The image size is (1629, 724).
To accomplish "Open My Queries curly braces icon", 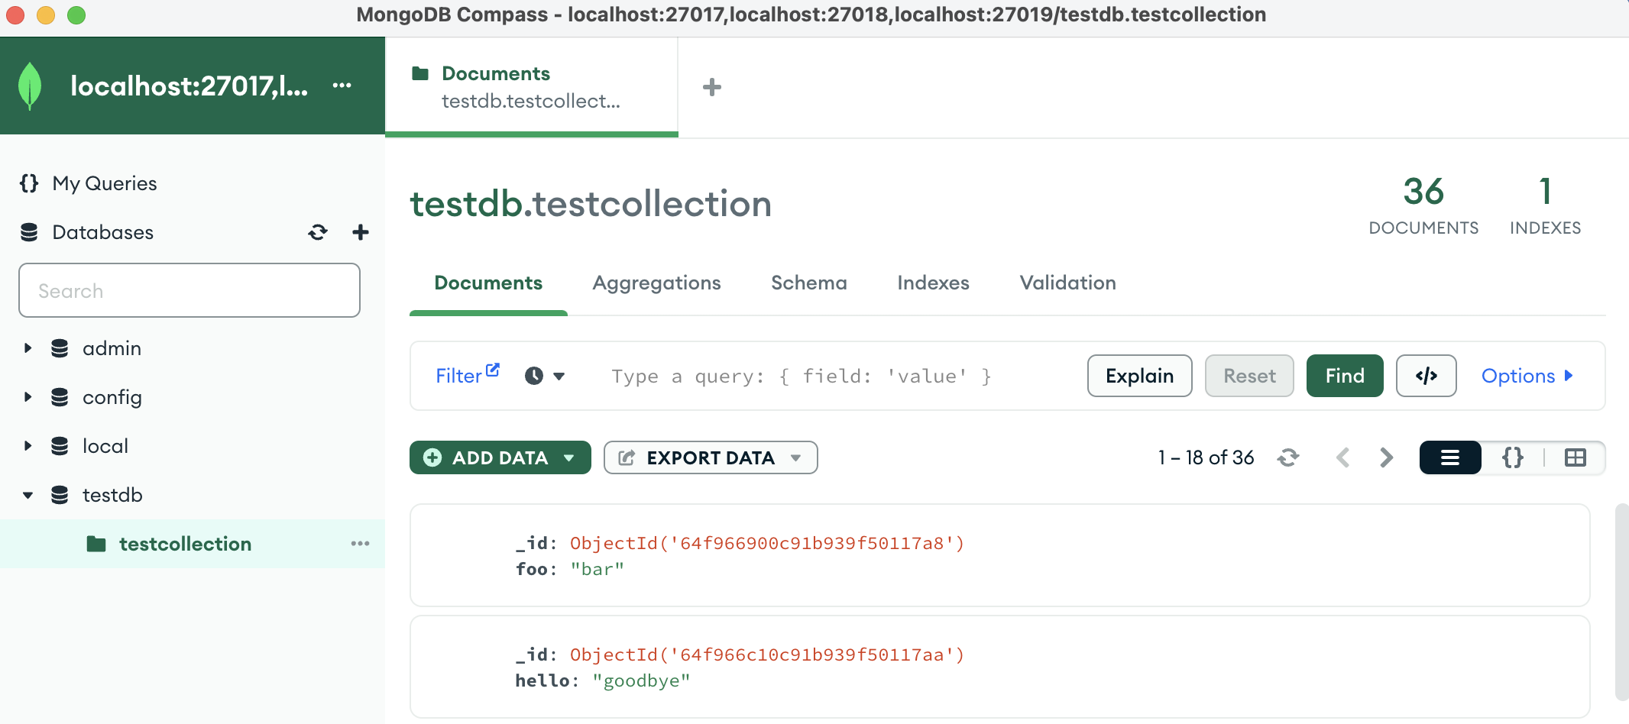I will [29, 183].
